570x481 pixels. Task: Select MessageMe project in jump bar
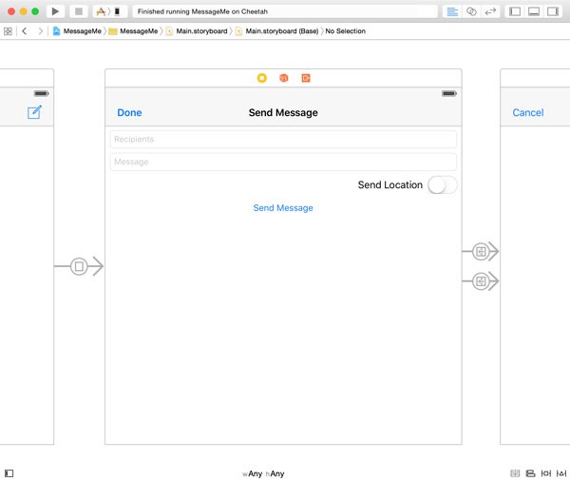[x=77, y=31]
